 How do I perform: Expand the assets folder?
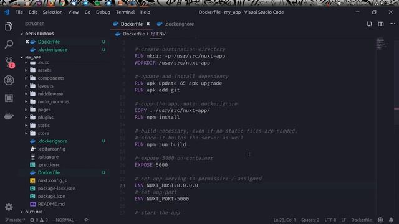44,70
